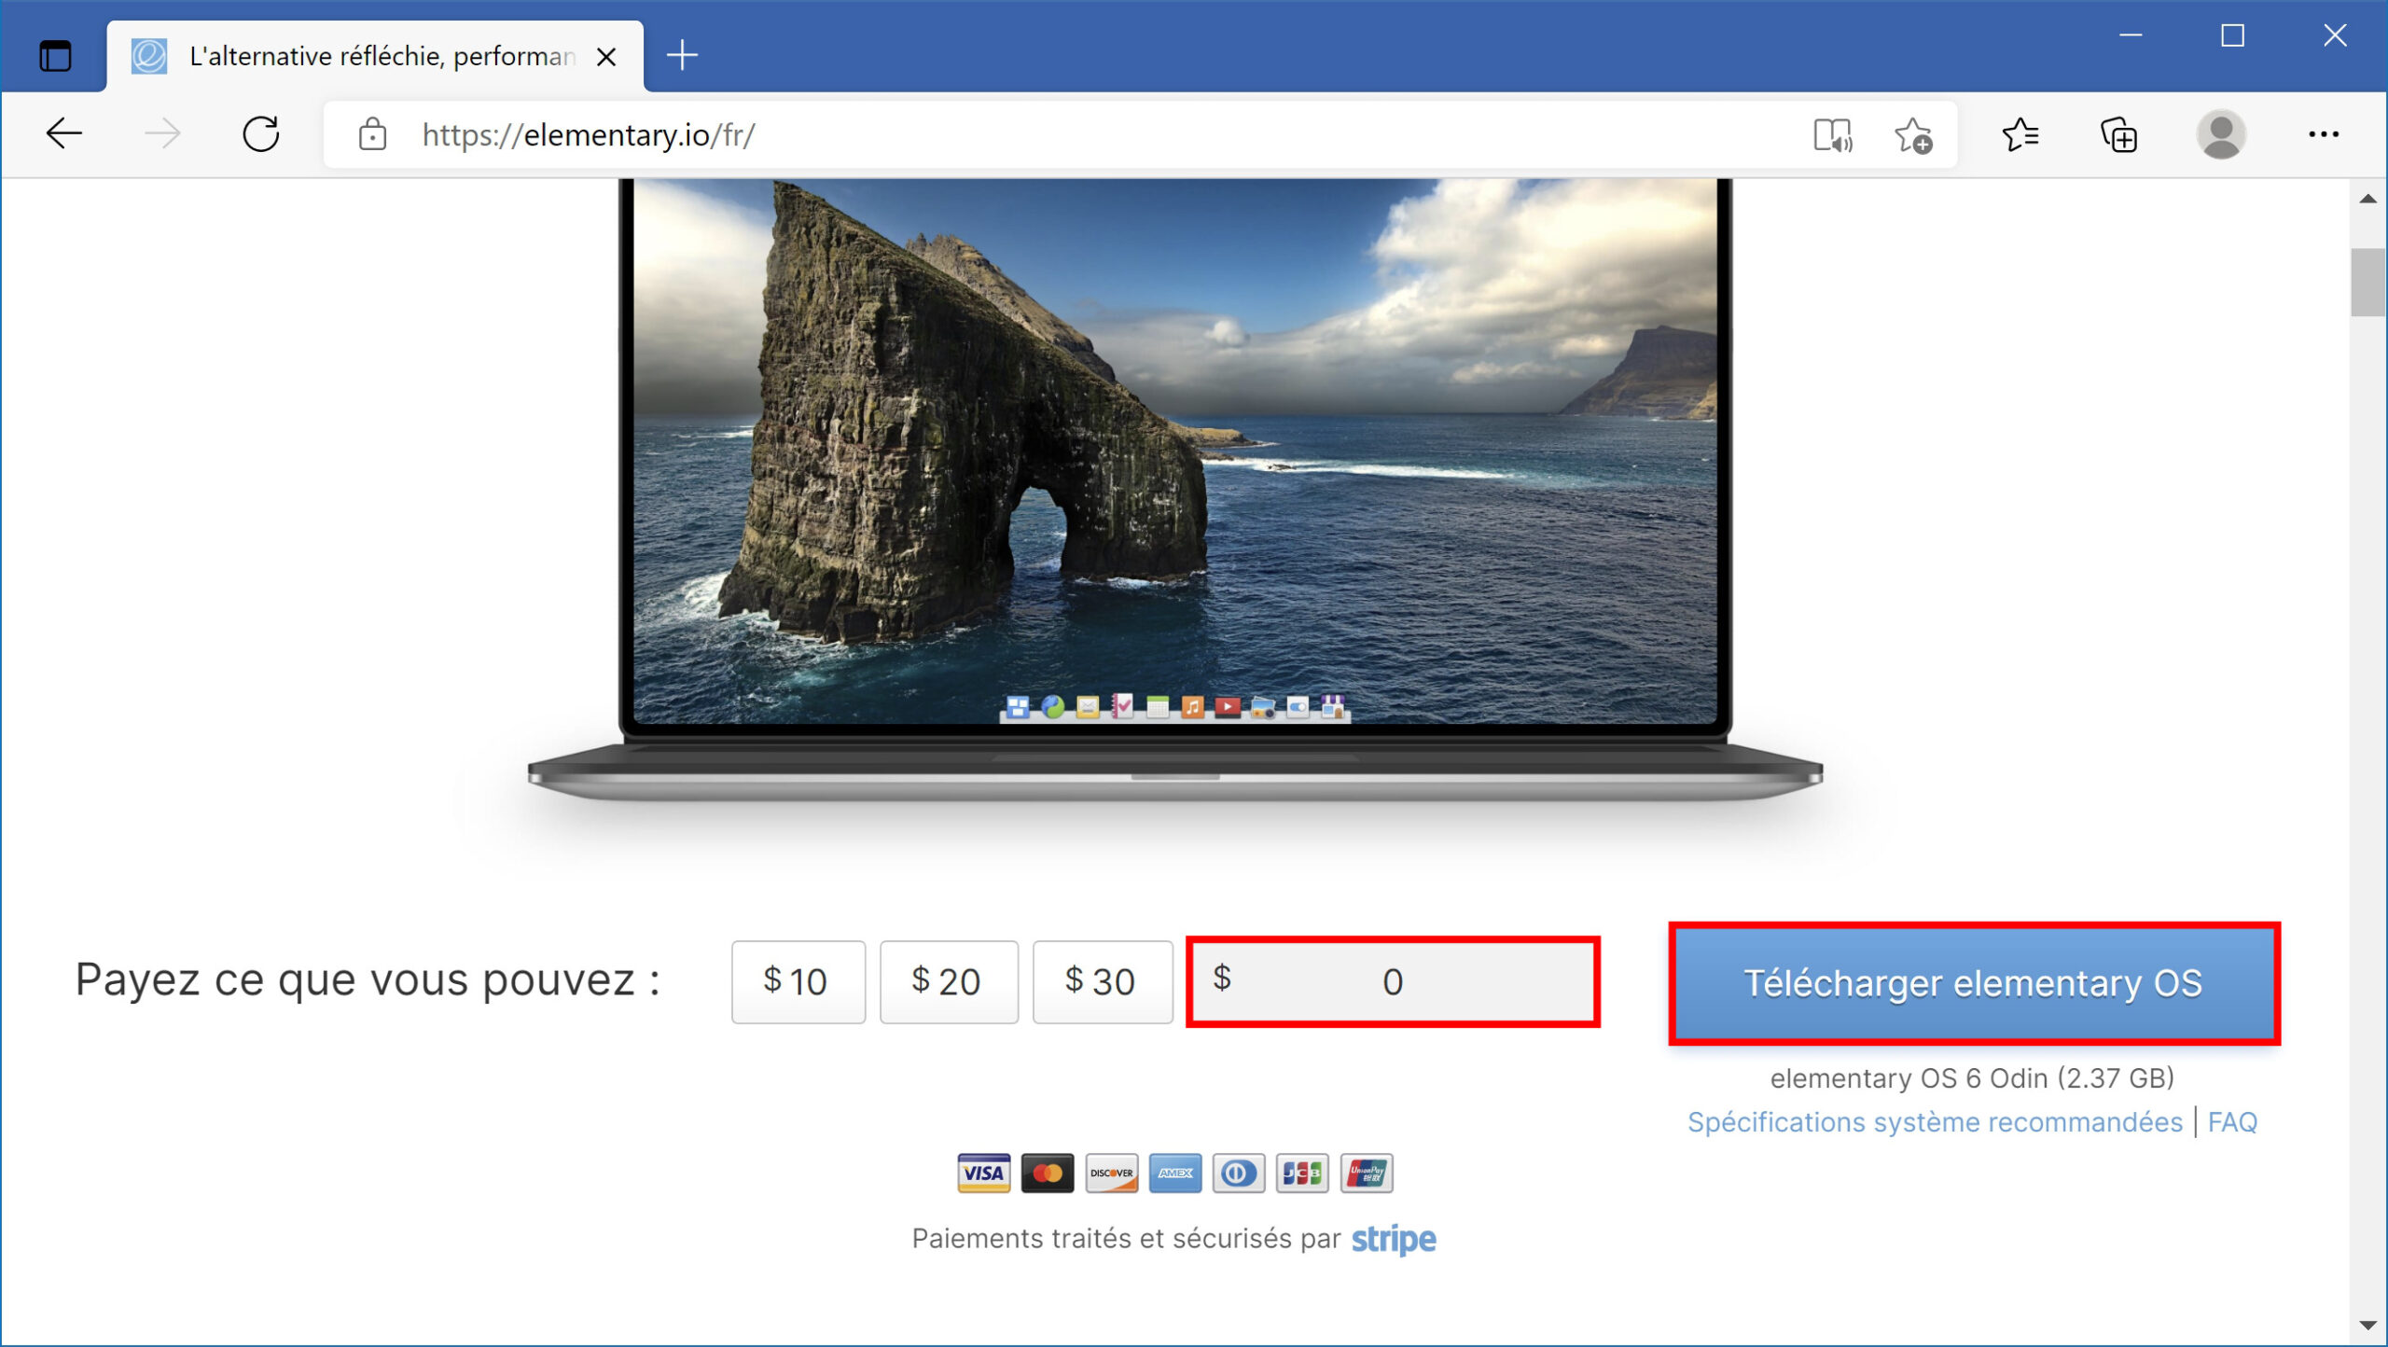Open a new browser tab
The height and width of the screenshot is (1347, 2388).
click(x=682, y=55)
